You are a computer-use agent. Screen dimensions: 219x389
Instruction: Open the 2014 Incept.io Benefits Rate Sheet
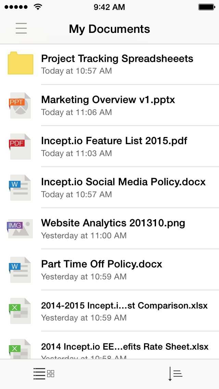click(x=125, y=346)
